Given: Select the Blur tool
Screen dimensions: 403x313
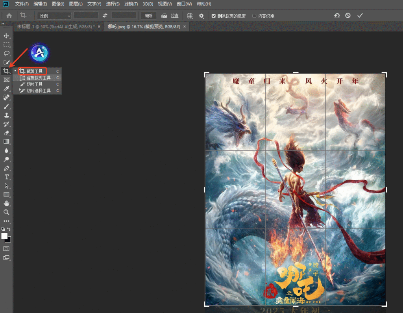Looking at the screenshot, I should (x=6, y=150).
